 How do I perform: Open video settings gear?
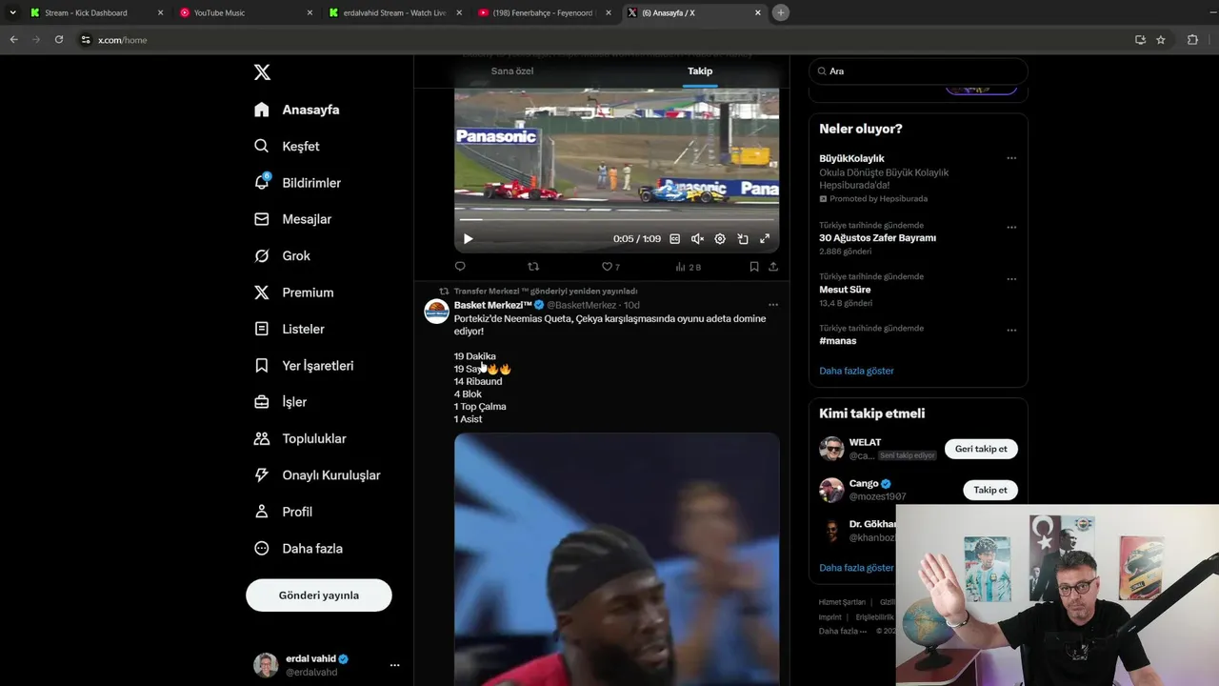[x=720, y=239]
